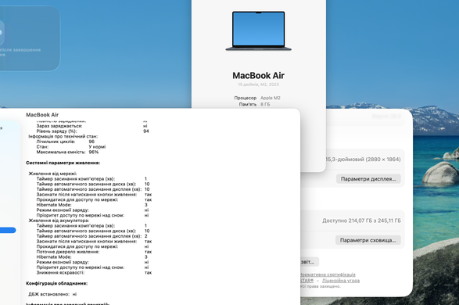Click the "MacBook Air" title of System Information window

tap(42, 115)
